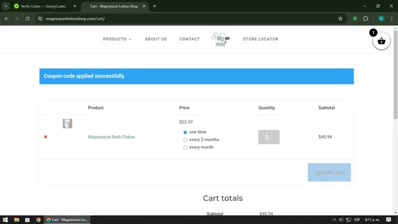The width and height of the screenshot is (398, 224).
Task: Open the Store Locator page
Action: (261, 39)
